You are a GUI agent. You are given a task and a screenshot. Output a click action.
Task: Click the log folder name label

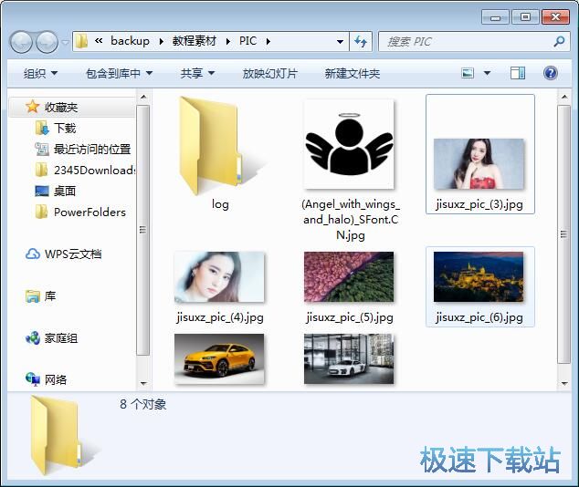tap(220, 204)
